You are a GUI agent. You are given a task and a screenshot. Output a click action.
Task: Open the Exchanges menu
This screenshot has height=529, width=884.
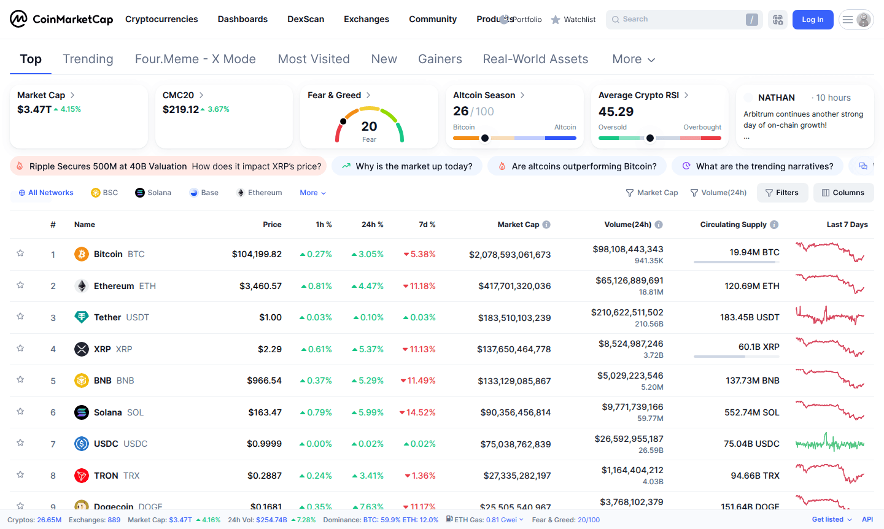tap(366, 19)
